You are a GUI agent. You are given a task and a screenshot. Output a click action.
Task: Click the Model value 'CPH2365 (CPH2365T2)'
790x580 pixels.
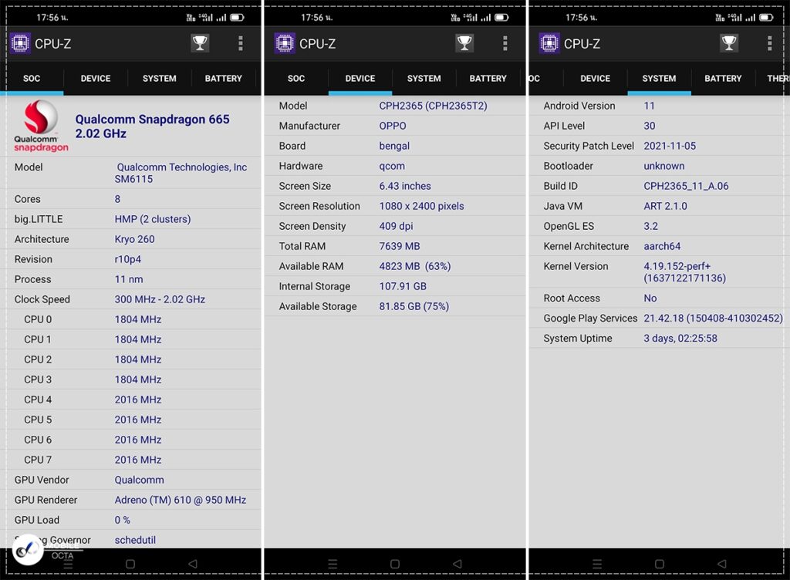[x=434, y=106]
